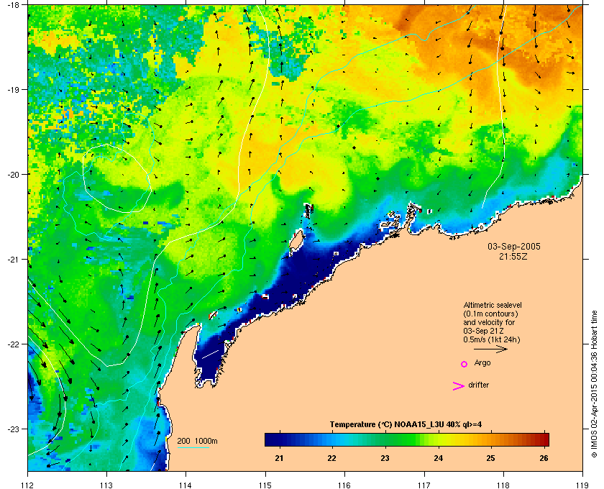
Task: Click the cyan 200 1000m isobath legend line
Action: (x=193, y=447)
